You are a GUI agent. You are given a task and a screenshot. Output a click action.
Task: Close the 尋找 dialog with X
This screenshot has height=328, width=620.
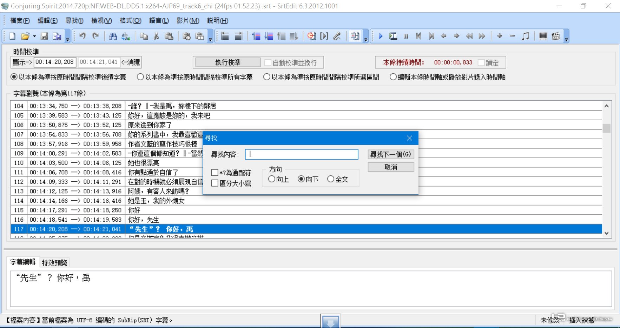[409, 138]
